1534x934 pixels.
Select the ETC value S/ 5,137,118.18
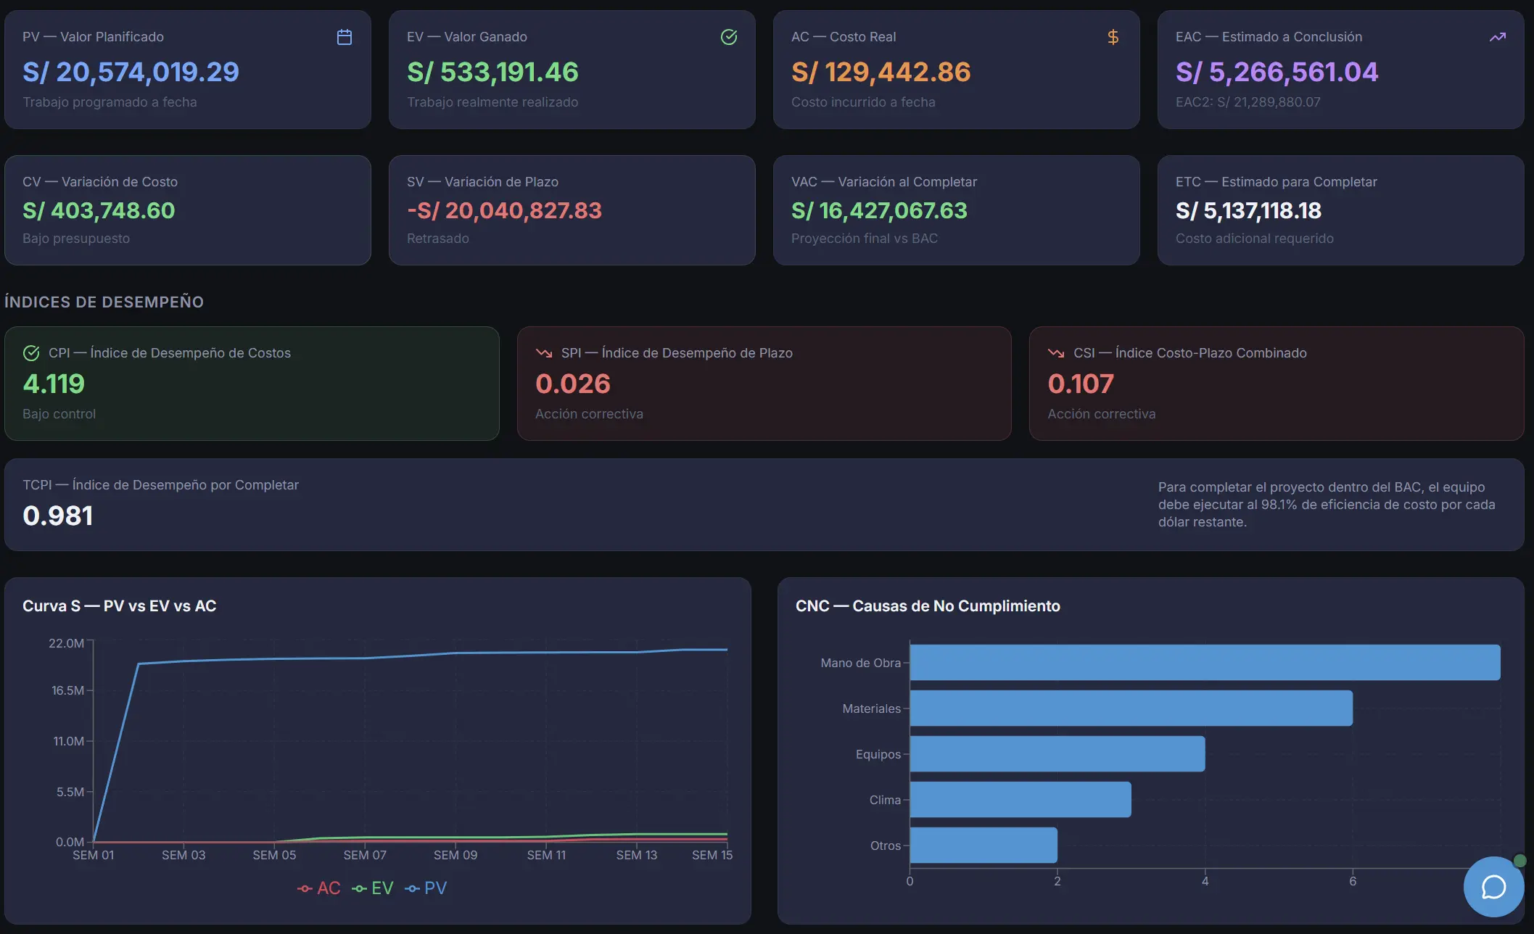1248,210
